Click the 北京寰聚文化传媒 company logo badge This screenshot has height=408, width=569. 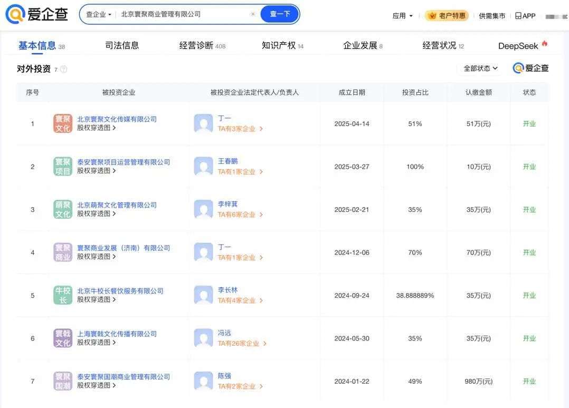coord(63,123)
